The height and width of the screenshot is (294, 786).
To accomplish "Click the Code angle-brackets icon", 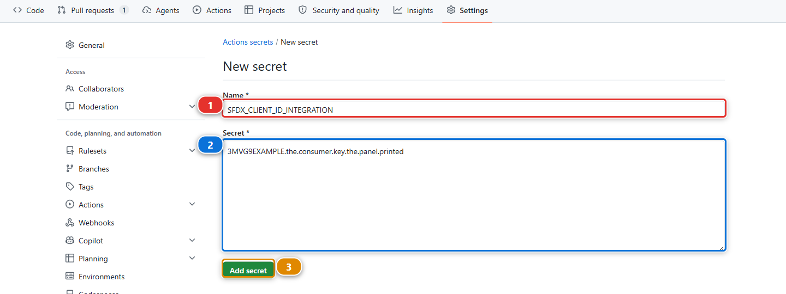I will (x=17, y=10).
